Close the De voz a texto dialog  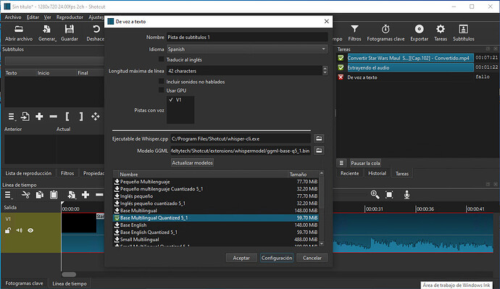(x=326, y=21)
